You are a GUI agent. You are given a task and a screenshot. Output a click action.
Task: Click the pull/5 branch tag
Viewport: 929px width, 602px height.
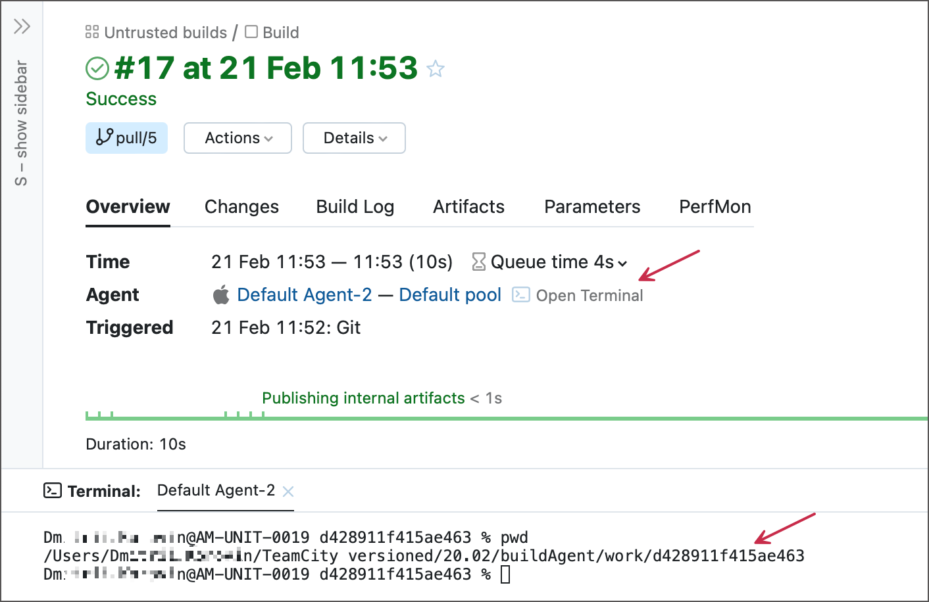[126, 138]
